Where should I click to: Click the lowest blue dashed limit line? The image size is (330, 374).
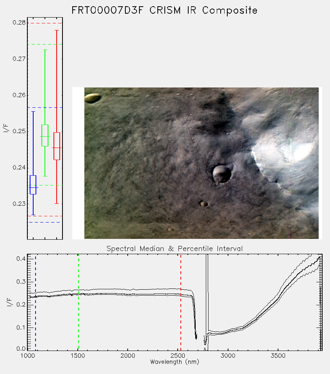(x=45, y=222)
